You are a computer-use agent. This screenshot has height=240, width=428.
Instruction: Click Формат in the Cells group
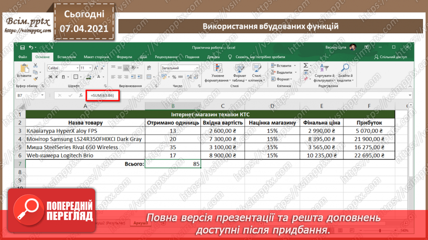tap(282, 79)
